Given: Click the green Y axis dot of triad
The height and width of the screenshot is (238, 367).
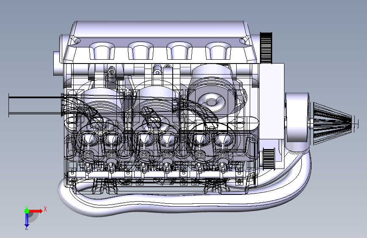Looking at the screenshot, I should tap(27, 211).
